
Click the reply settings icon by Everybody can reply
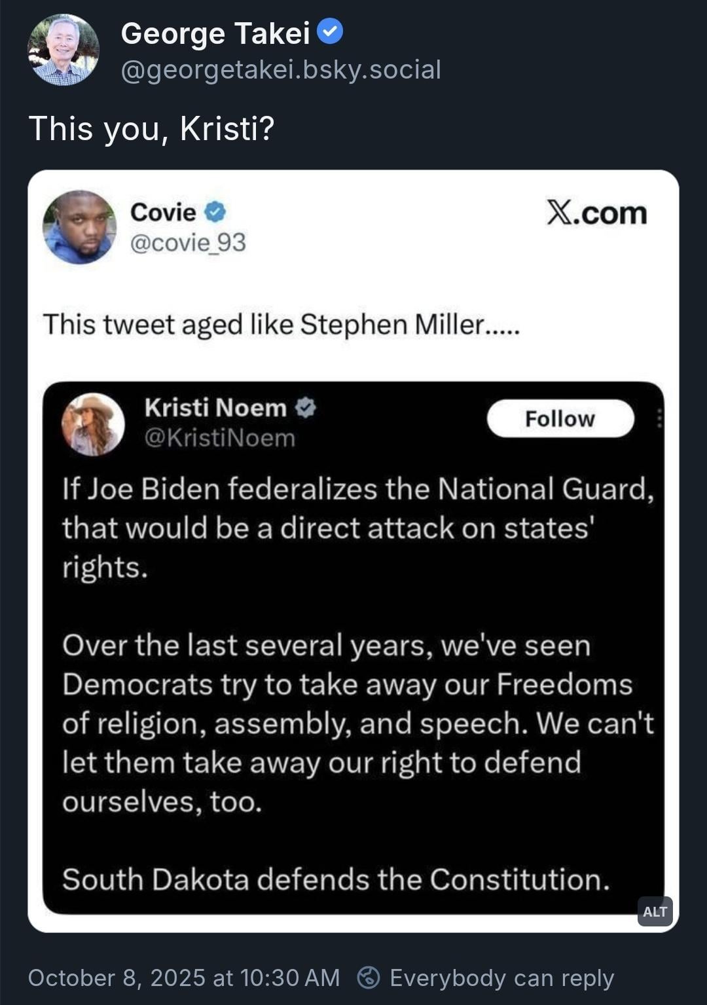[369, 978]
